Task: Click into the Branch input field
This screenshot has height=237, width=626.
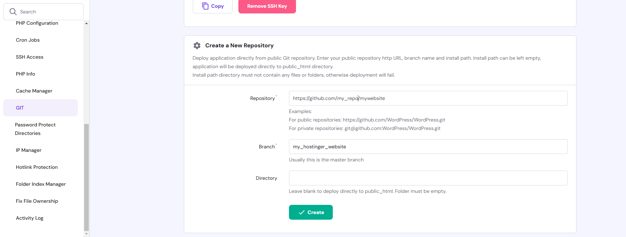Action: [x=428, y=147]
